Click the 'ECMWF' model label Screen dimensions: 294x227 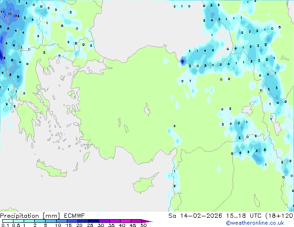coord(75,216)
